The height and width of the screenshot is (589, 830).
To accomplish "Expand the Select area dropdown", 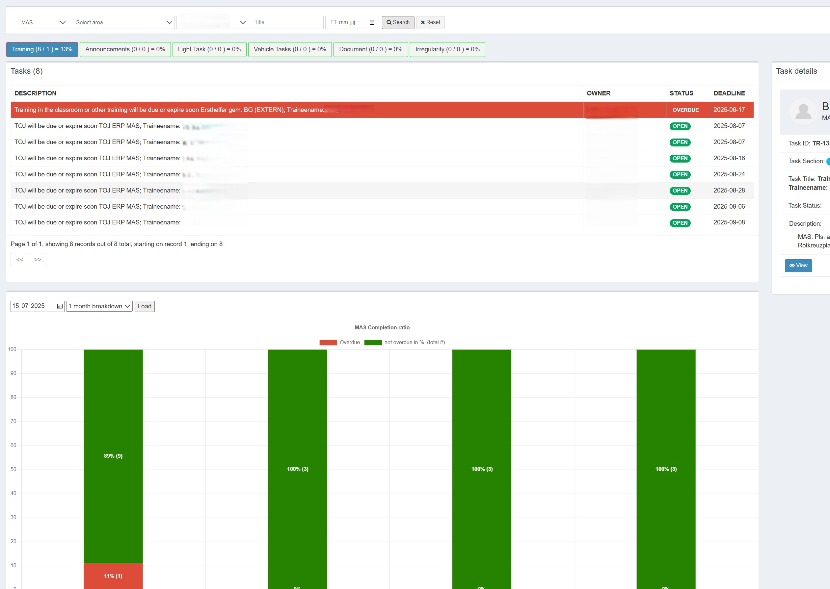I will click(122, 22).
